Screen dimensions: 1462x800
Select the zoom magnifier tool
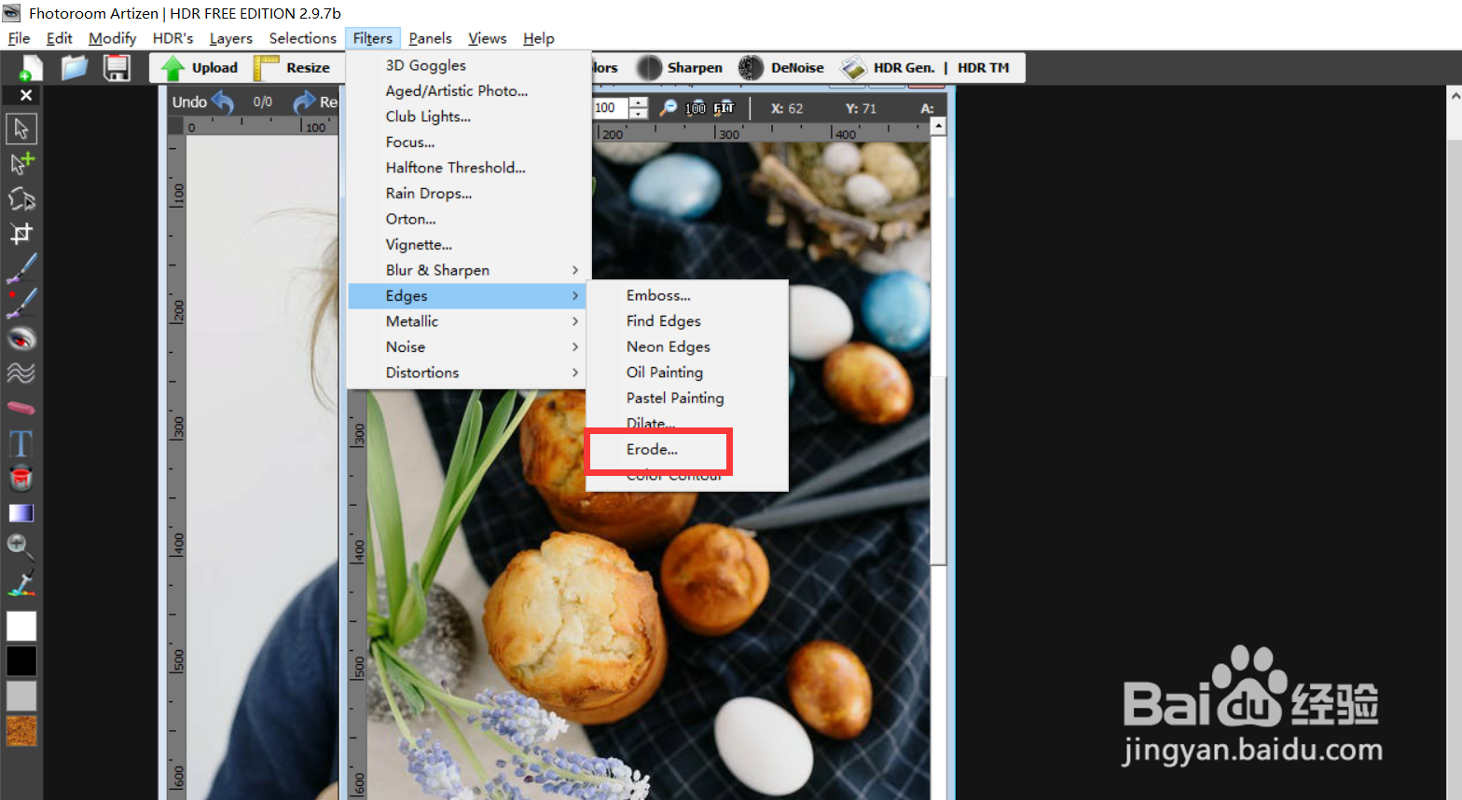pyautogui.click(x=21, y=547)
